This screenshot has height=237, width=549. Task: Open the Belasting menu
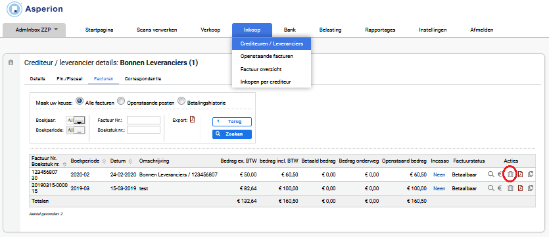tap(330, 30)
